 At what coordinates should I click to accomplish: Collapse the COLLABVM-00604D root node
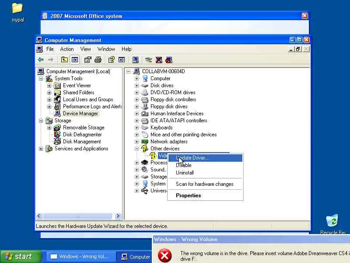pos(128,71)
